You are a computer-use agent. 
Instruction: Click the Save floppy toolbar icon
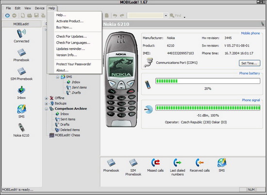tap(36, 15)
